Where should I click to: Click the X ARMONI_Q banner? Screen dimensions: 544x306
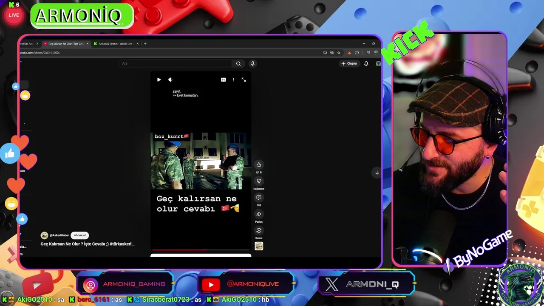point(366,284)
